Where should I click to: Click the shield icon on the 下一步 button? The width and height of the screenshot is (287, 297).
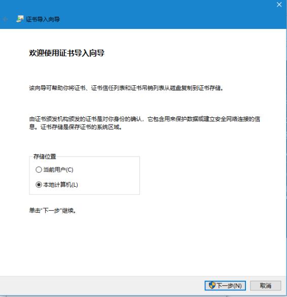pos(212,285)
